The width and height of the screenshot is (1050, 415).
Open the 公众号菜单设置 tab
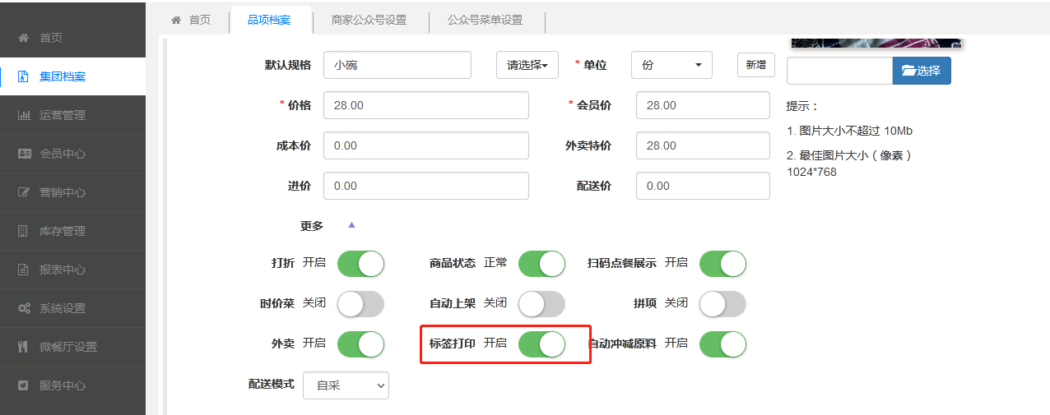click(x=485, y=20)
